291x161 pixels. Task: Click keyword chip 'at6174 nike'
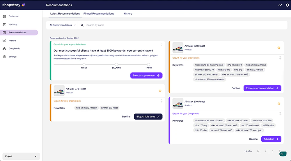pyautogui.click(x=268, y=125)
